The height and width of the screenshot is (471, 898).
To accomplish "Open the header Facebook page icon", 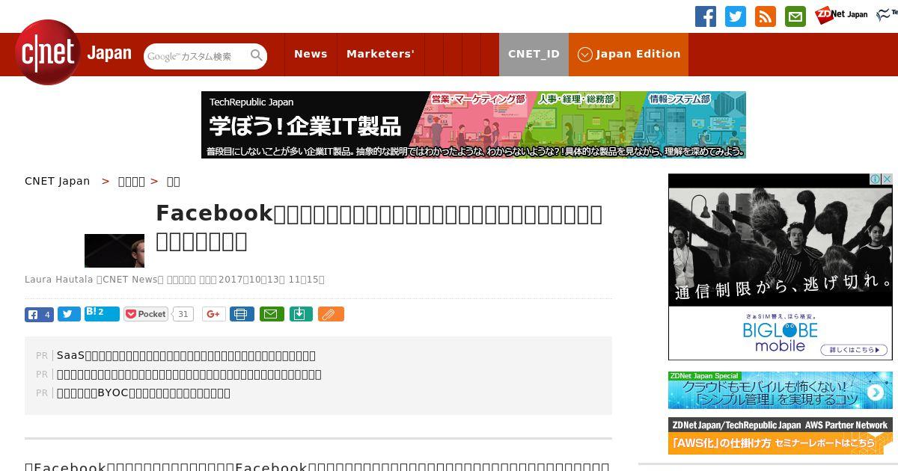I will click(x=706, y=16).
